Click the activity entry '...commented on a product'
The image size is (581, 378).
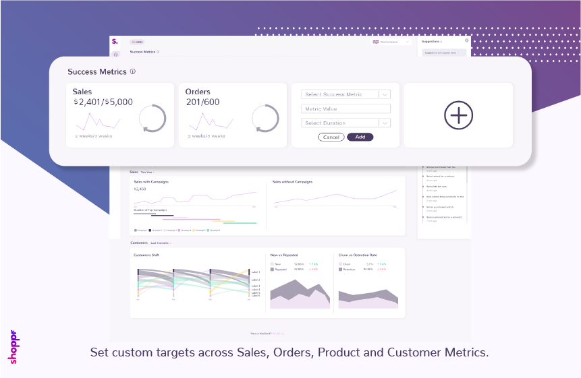[x=444, y=218]
